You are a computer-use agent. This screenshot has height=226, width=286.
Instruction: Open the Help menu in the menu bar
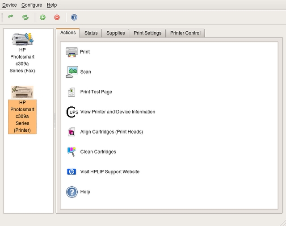pos(52,5)
